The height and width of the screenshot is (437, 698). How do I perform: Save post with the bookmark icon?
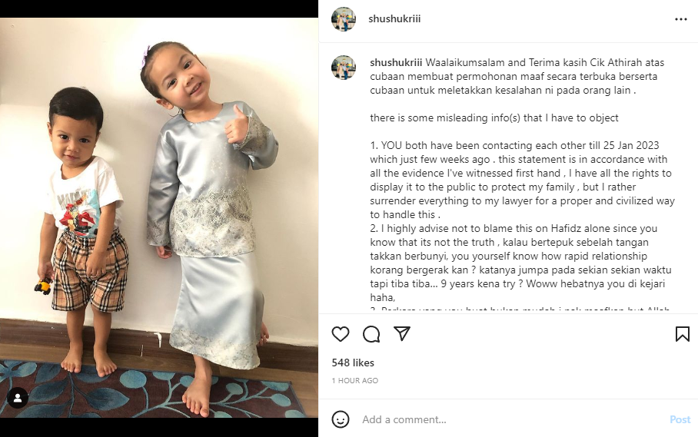pyautogui.click(x=683, y=334)
